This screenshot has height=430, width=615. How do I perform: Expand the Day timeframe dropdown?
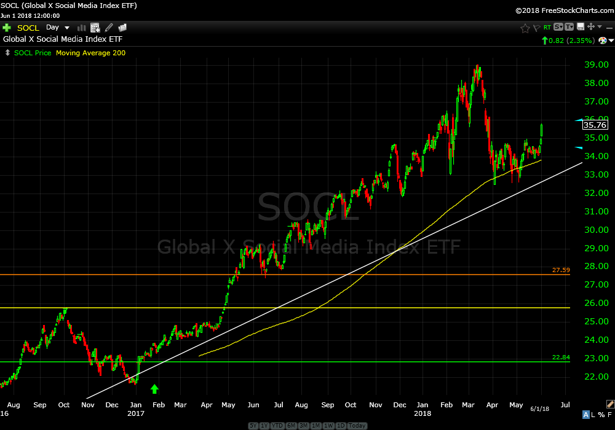[x=58, y=28]
